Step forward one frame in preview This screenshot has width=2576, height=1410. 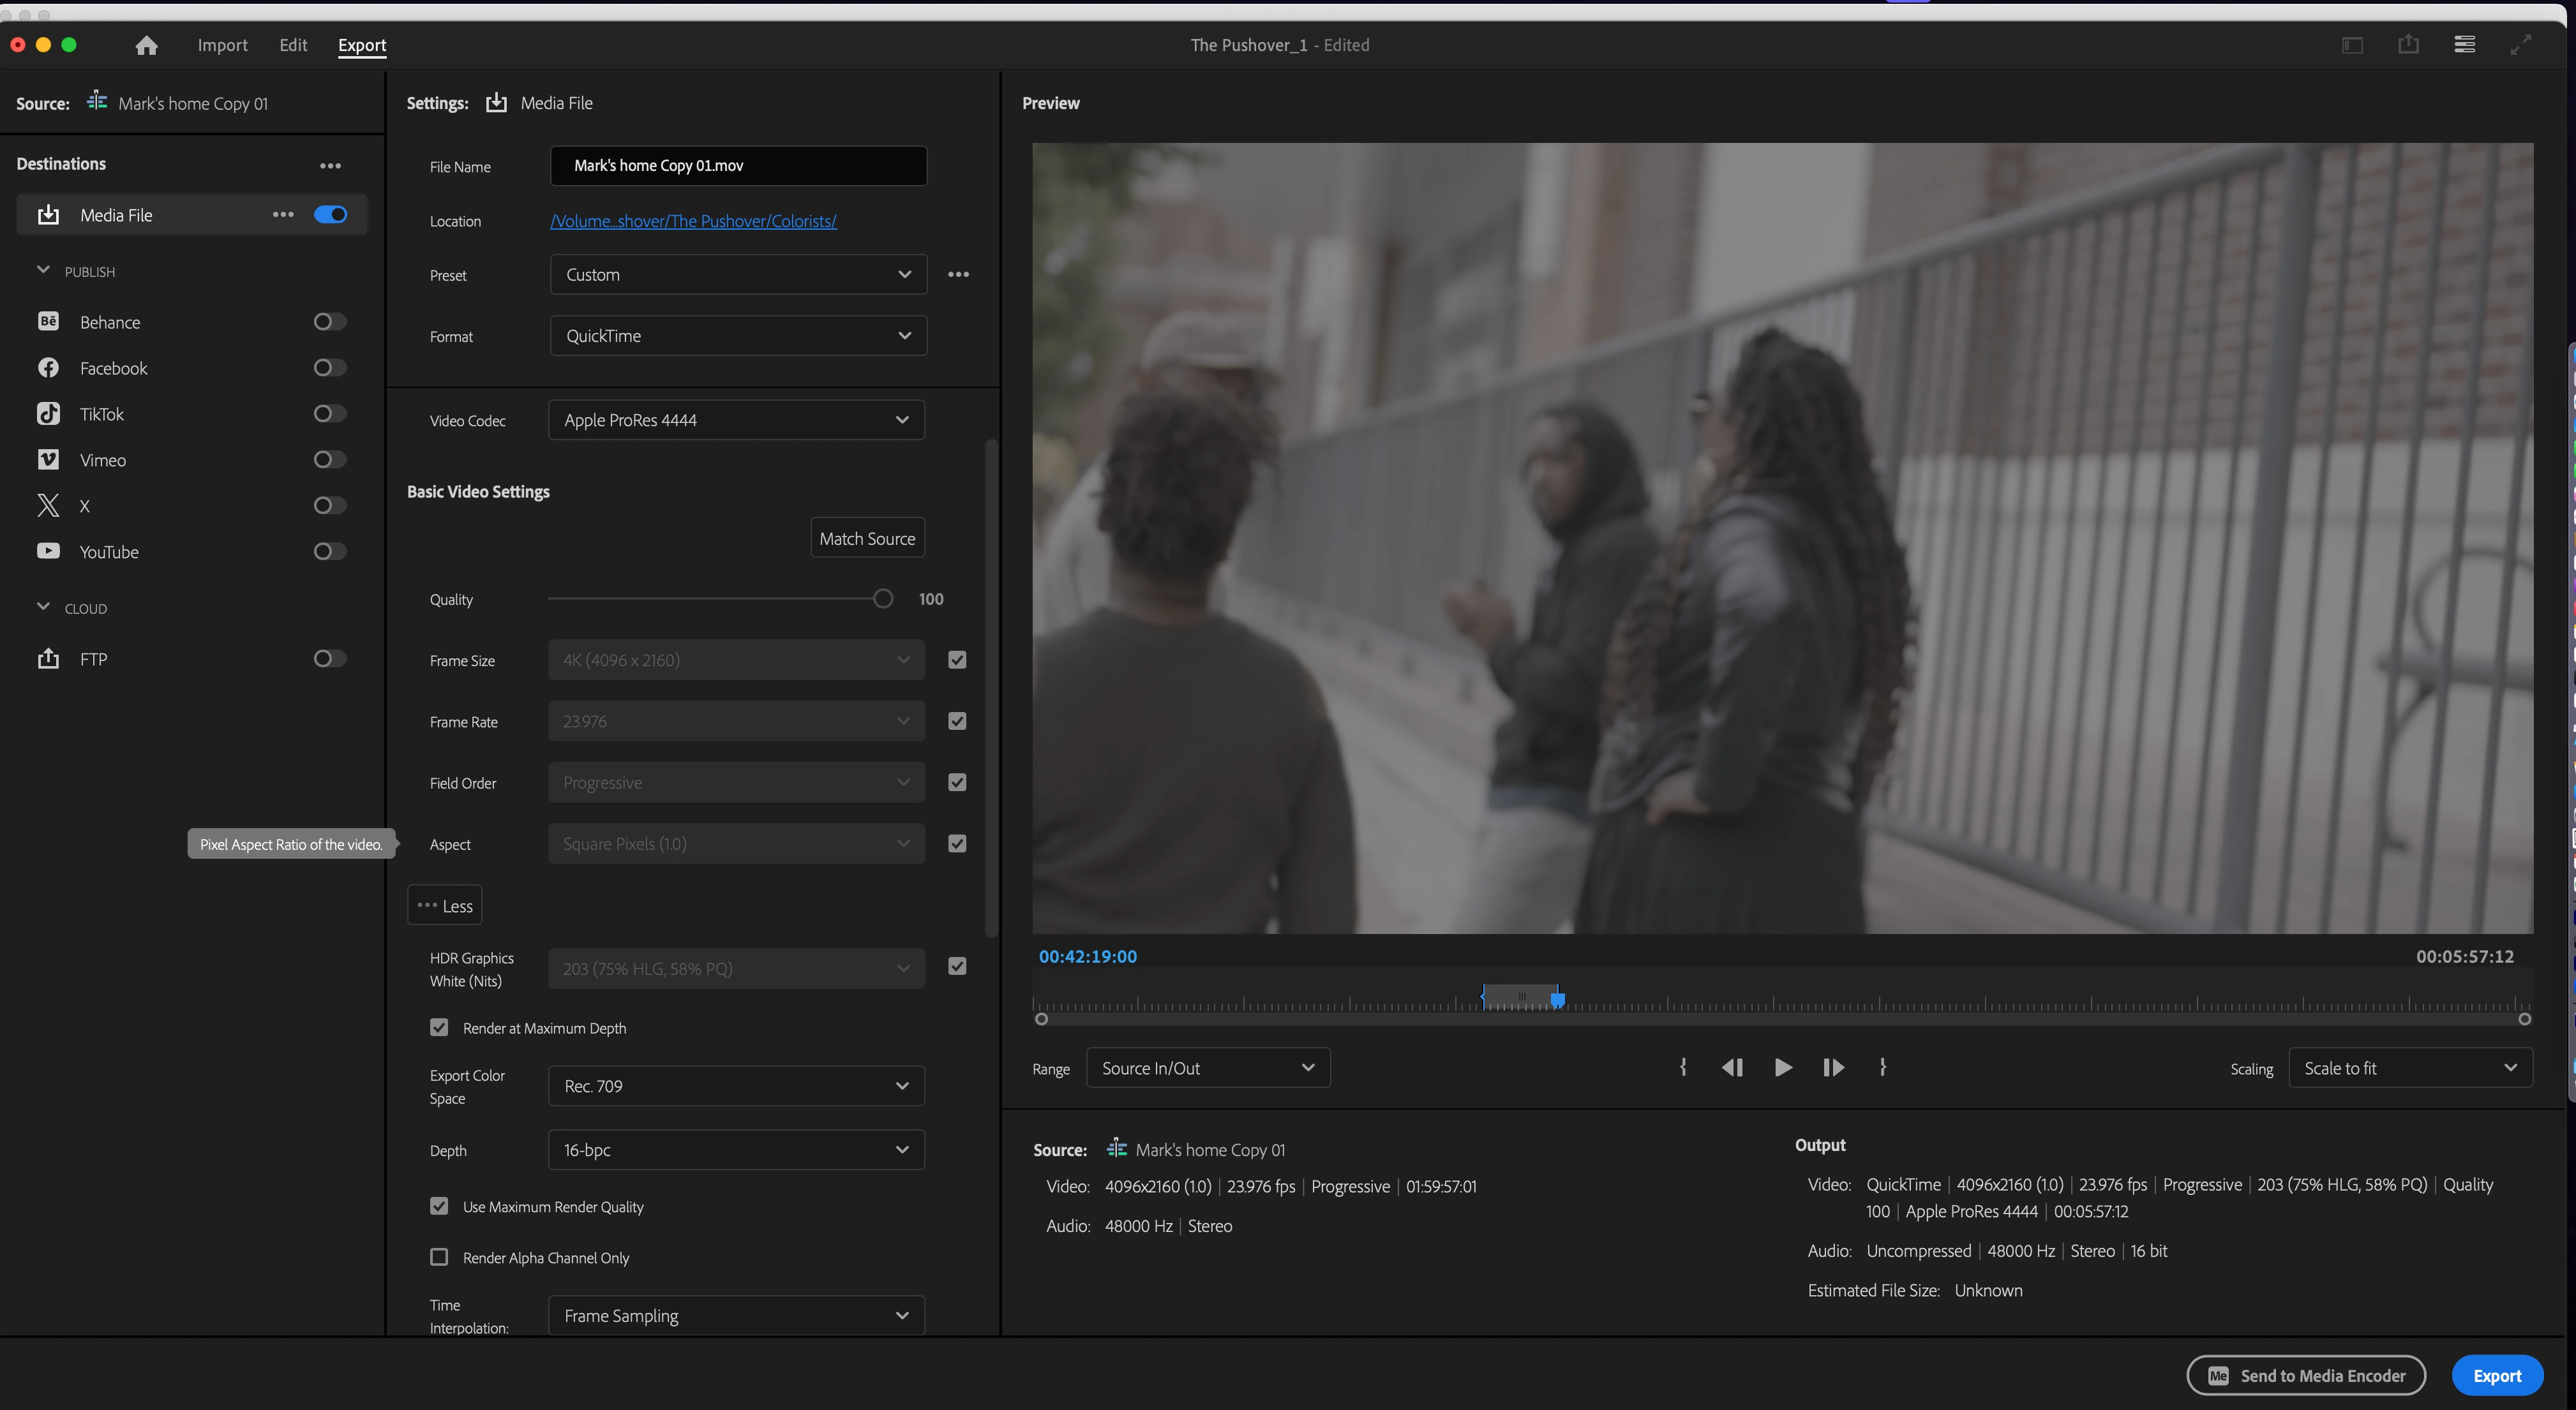[1833, 1067]
